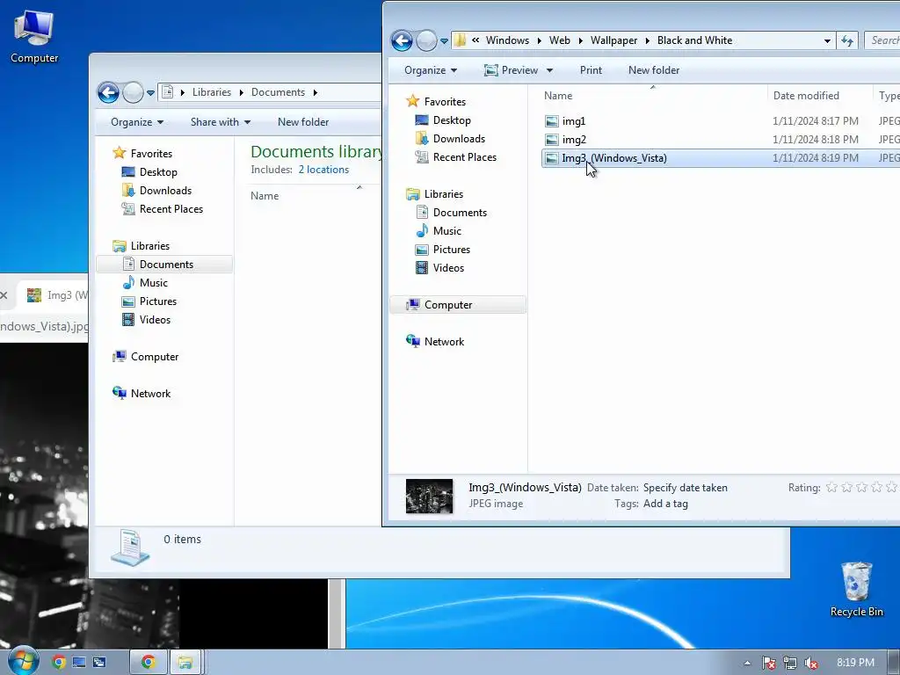Click Preview toolbar button
The image size is (900, 675).
point(511,70)
